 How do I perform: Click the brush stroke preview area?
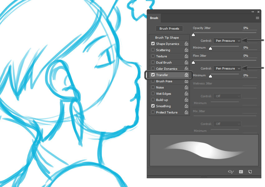click(x=204, y=150)
